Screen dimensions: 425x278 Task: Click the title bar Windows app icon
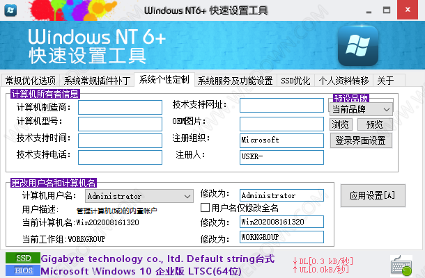tap(10, 10)
